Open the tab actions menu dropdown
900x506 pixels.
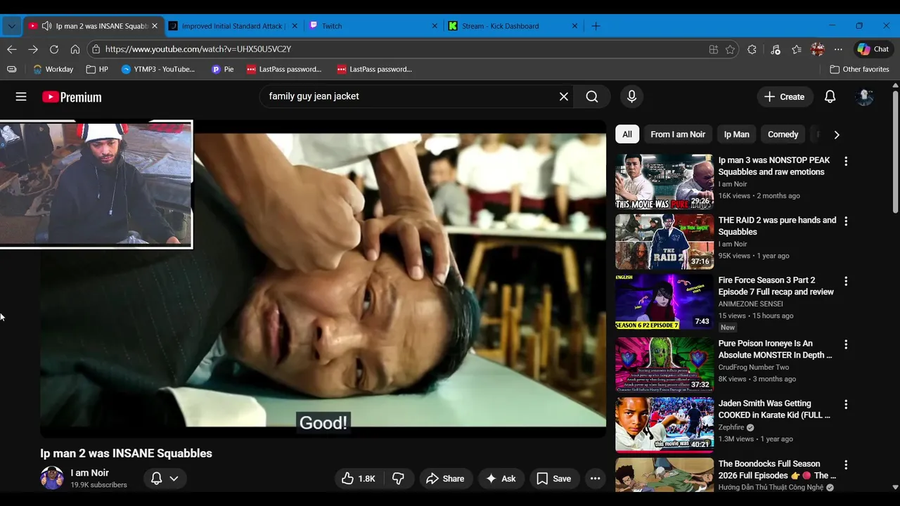pos(11,26)
